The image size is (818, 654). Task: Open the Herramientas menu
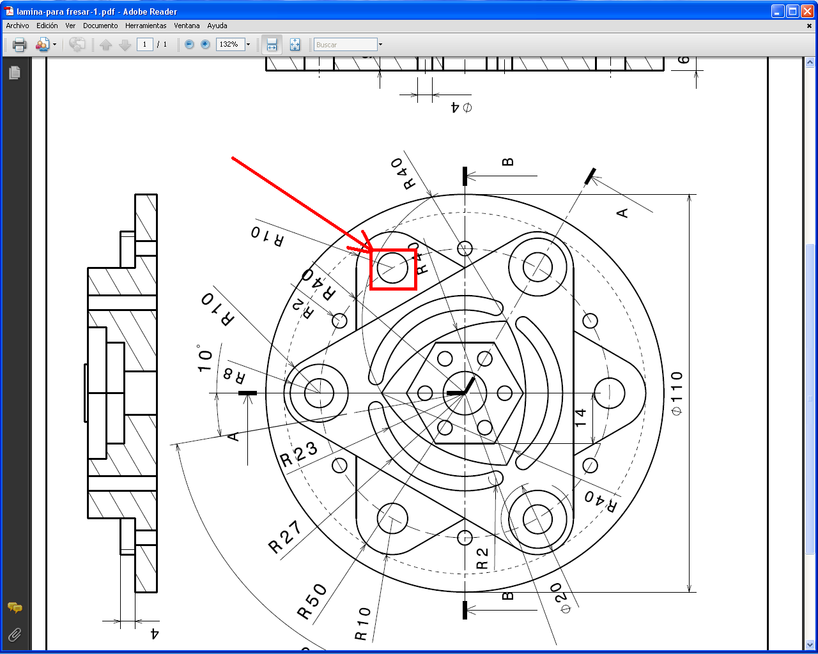(146, 26)
